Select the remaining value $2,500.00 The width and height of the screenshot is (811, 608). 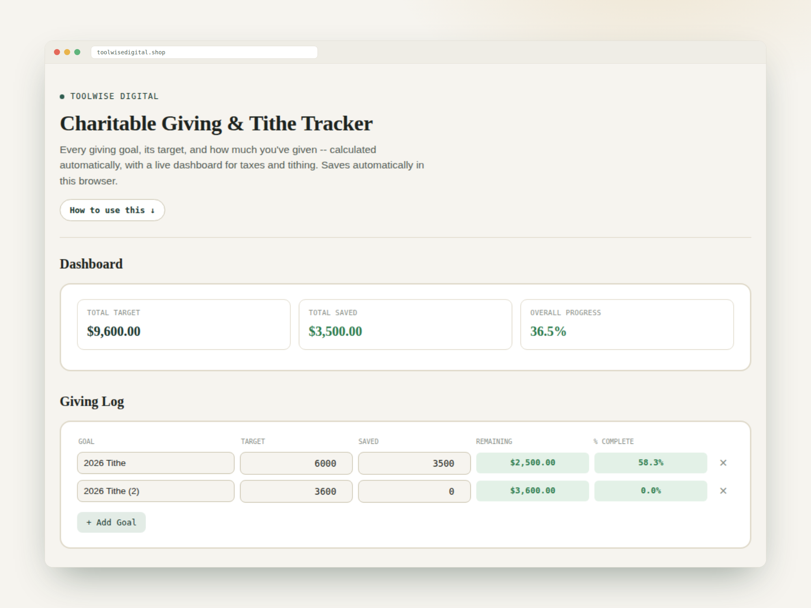pyautogui.click(x=532, y=463)
